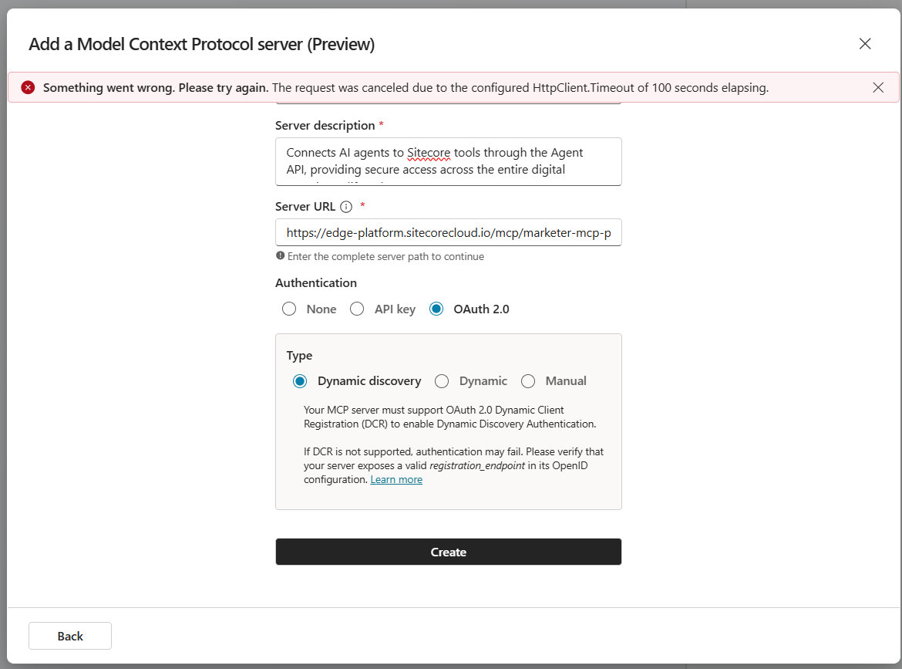Click the Server description field label
This screenshot has width=902, height=669.
tap(325, 125)
